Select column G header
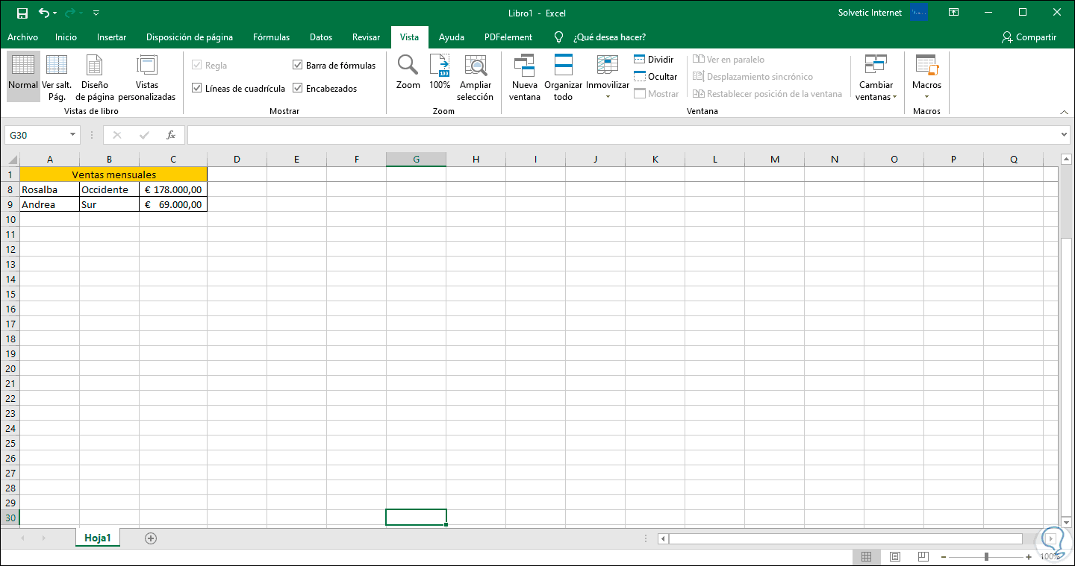 pos(416,159)
